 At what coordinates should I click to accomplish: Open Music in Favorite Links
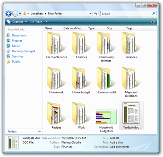(x=16, y=46)
